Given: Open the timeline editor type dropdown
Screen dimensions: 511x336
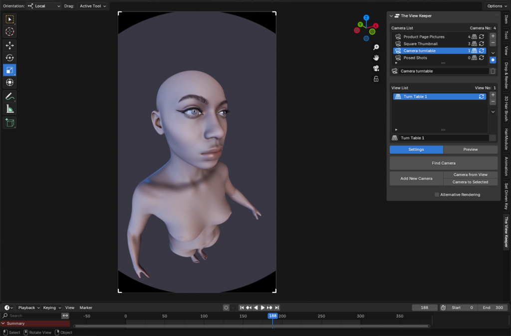Looking at the screenshot, I should tap(8, 308).
